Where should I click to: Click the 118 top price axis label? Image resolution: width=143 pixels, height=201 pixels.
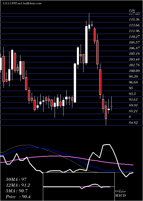(131, 11)
